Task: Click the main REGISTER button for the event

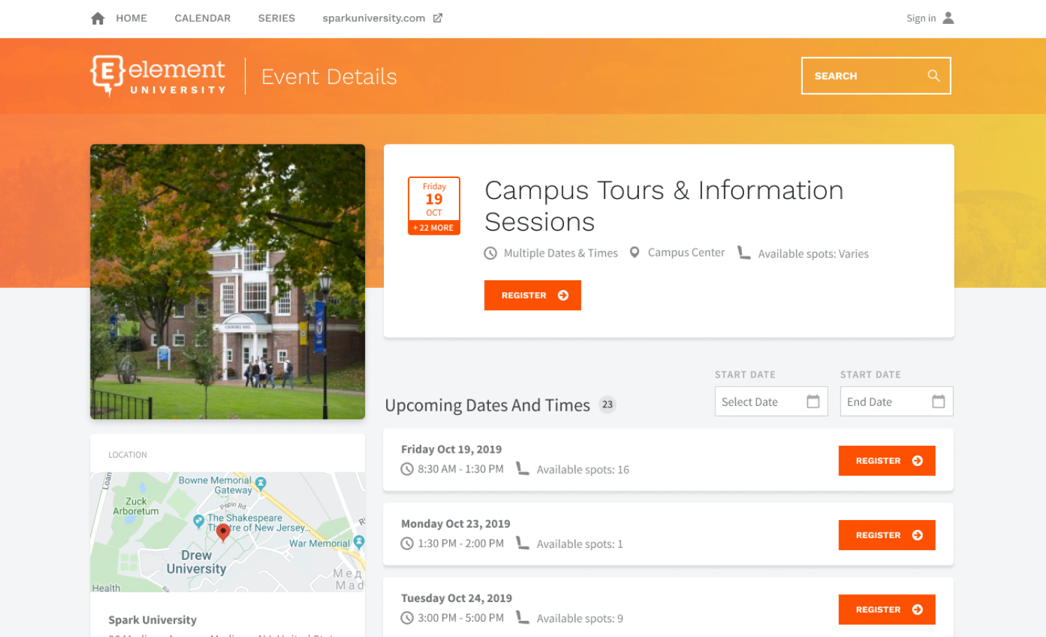Action: coord(532,295)
